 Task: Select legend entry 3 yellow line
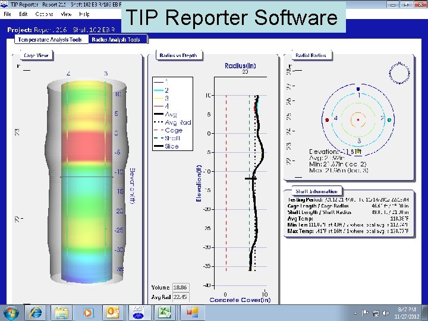pyautogui.click(x=161, y=98)
